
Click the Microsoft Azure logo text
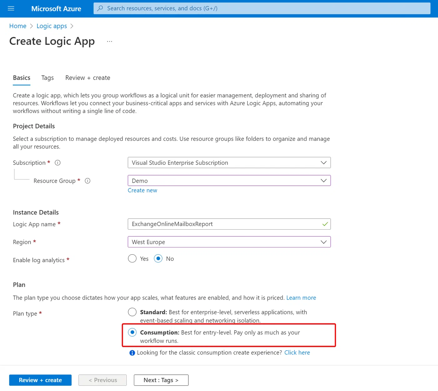coord(56,9)
